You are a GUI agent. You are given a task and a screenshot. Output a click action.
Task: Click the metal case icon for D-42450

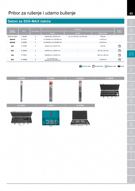(119, 46)
